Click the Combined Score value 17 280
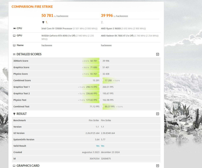The image size is (202, 168). tap(108, 80)
